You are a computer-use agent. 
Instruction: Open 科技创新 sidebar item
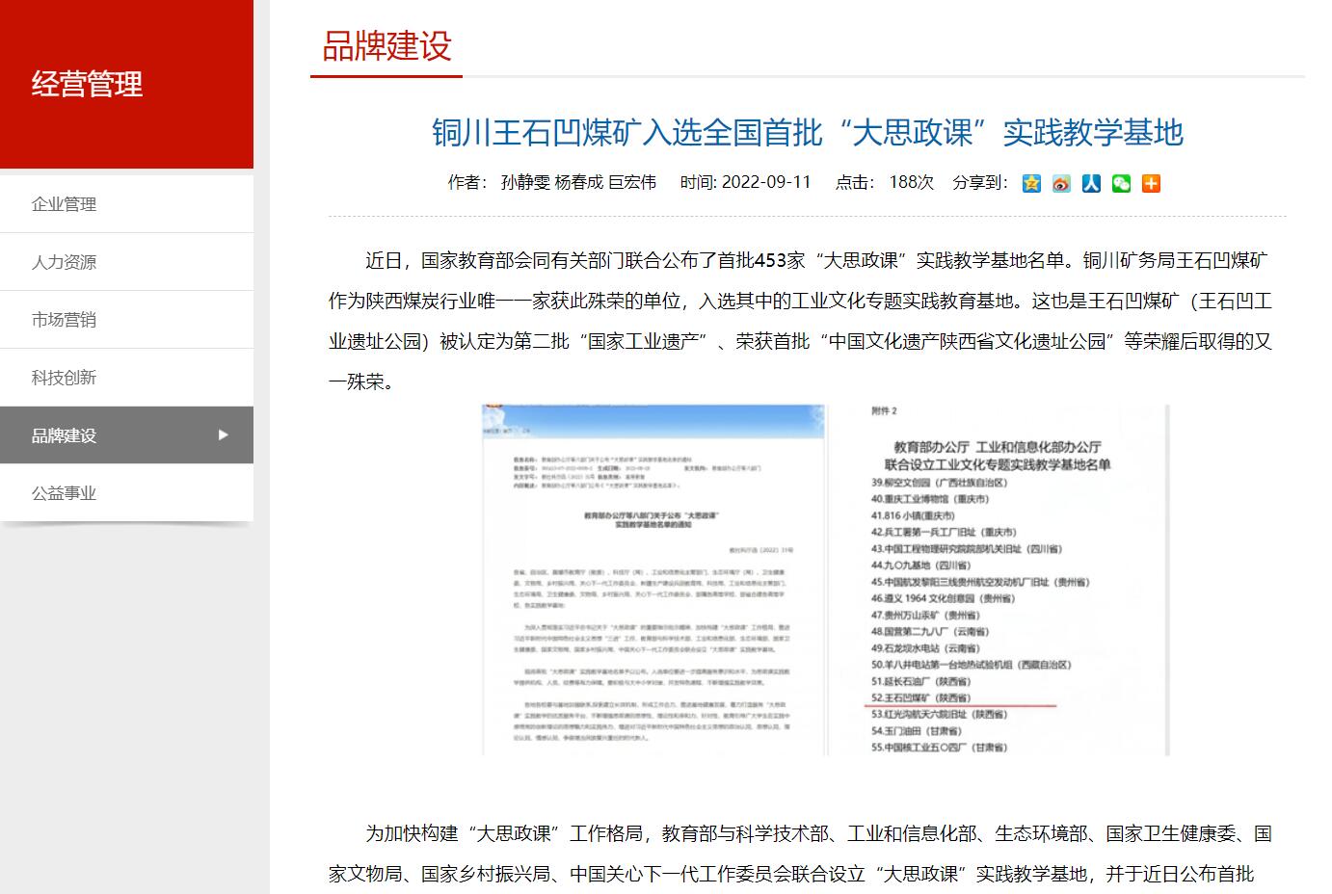click(x=64, y=378)
